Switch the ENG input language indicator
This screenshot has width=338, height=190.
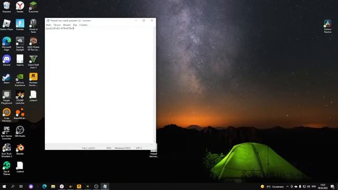click(x=314, y=186)
